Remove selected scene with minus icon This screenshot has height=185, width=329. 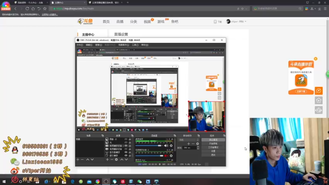tap(82, 160)
